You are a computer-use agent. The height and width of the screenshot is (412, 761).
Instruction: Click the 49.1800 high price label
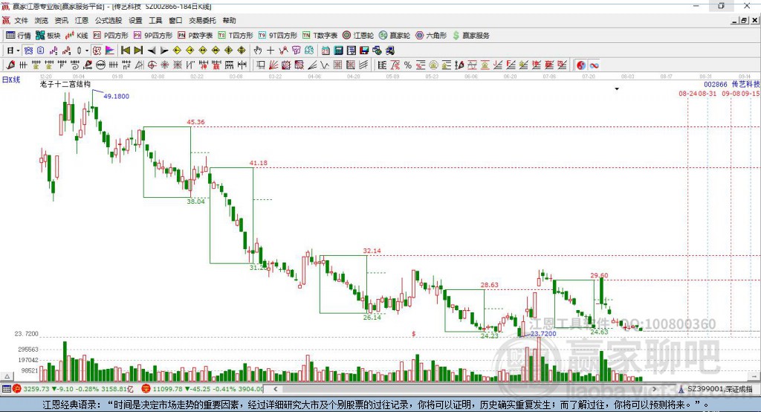(x=117, y=96)
